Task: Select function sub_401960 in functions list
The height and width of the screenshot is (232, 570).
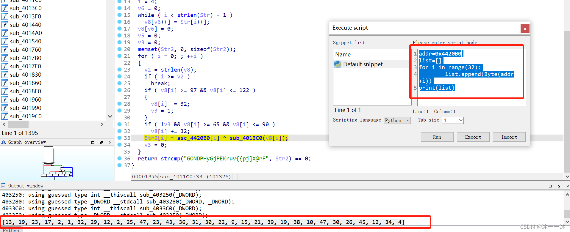Action: click(x=26, y=100)
